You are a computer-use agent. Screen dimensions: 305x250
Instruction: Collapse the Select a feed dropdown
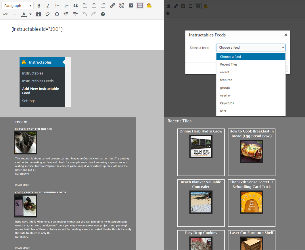coord(251,47)
